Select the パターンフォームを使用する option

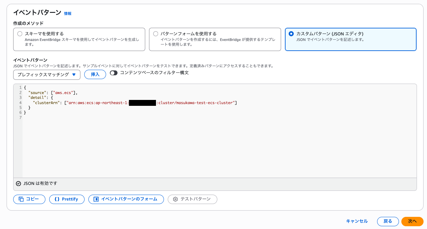pyautogui.click(x=156, y=34)
